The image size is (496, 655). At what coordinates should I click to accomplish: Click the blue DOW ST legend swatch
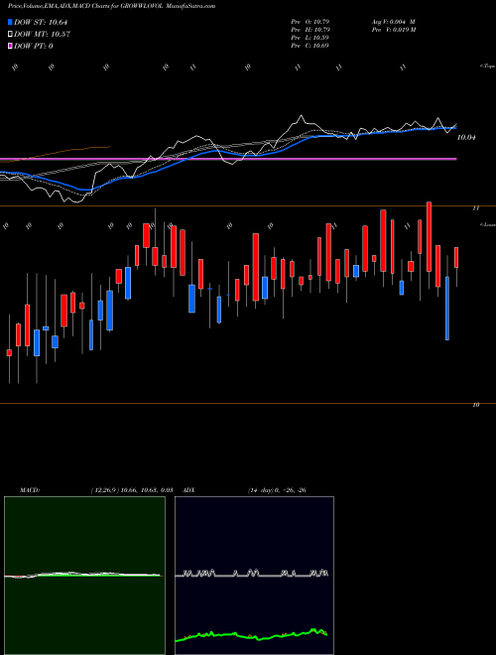click(x=10, y=22)
